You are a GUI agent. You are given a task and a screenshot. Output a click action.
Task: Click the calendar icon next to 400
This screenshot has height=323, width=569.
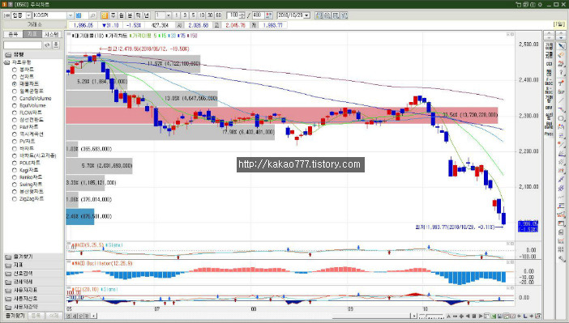[268, 15]
